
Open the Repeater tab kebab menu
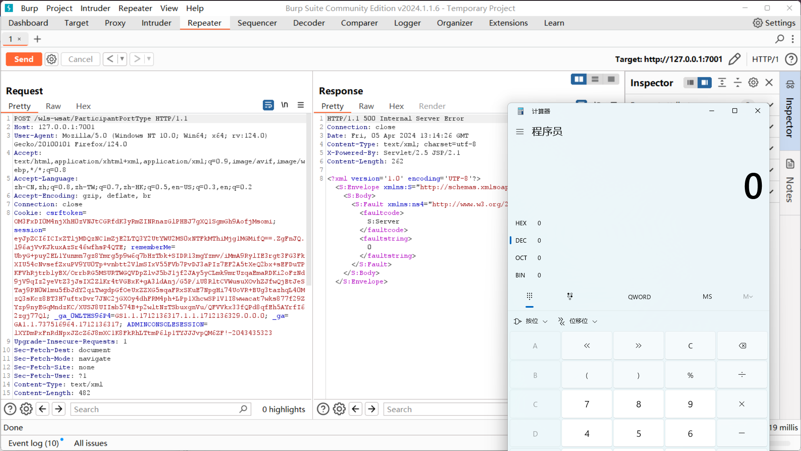click(793, 39)
